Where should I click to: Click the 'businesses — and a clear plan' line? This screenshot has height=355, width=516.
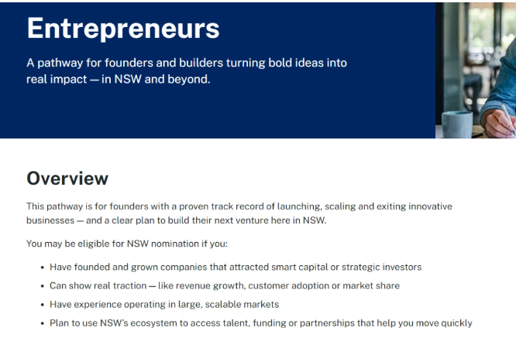pos(177,220)
